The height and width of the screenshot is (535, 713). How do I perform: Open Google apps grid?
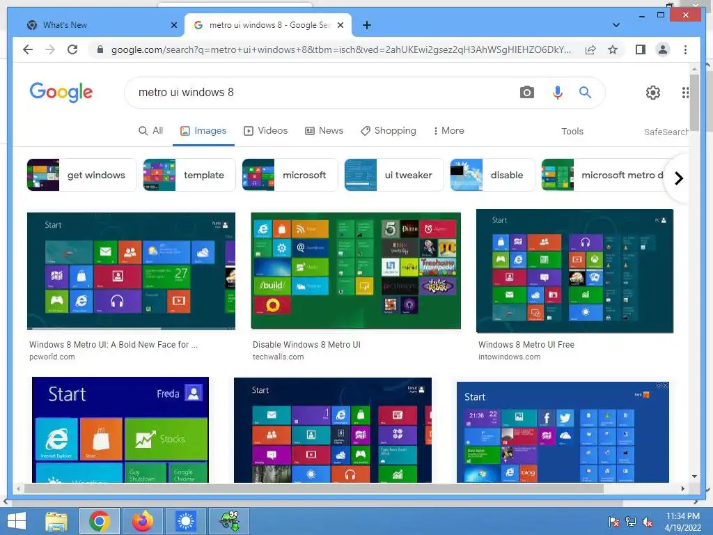click(x=685, y=93)
